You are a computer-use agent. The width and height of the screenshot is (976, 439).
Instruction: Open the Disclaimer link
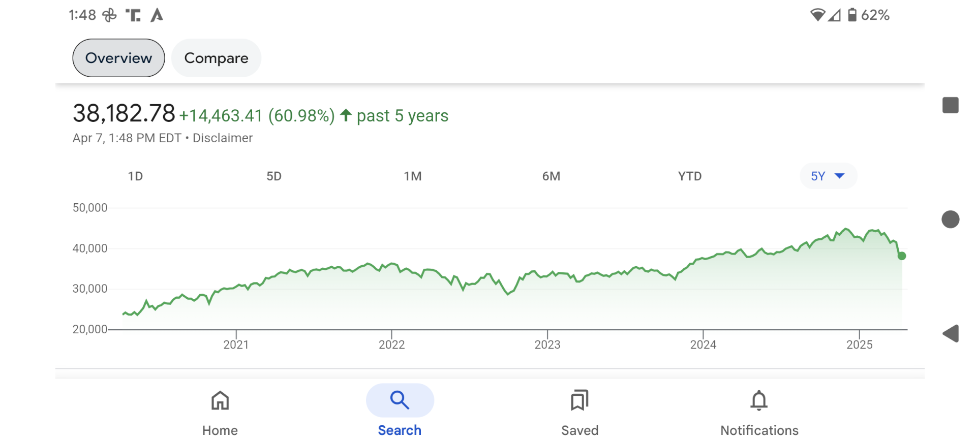(x=223, y=138)
